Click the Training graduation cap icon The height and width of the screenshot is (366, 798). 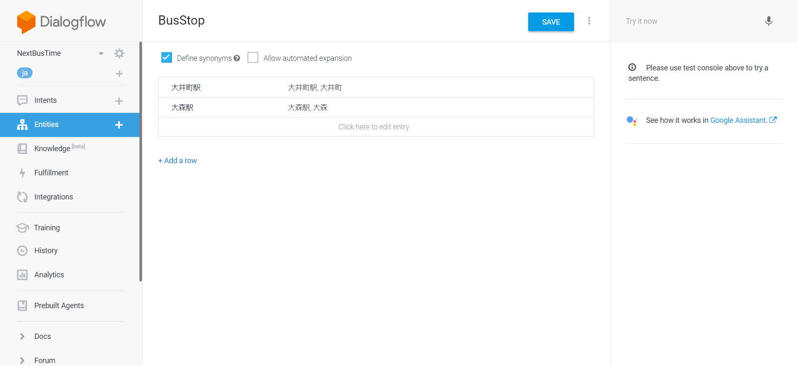coord(22,228)
